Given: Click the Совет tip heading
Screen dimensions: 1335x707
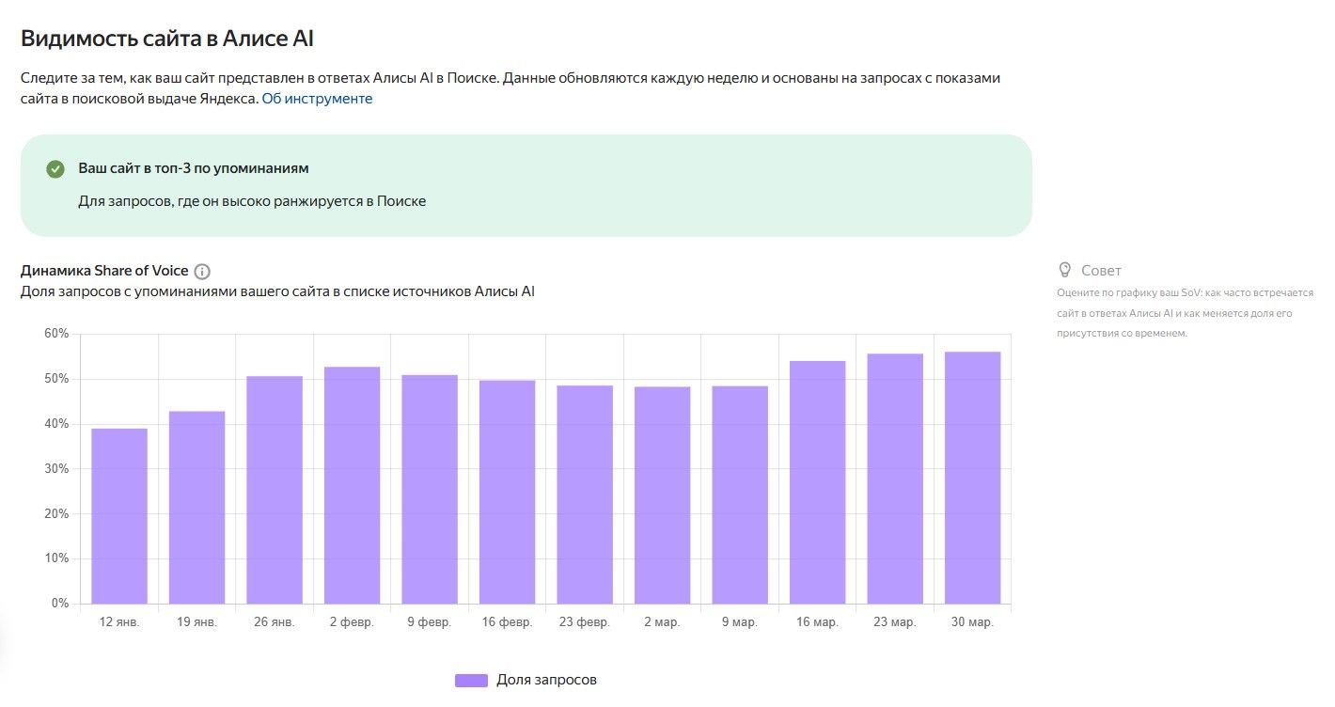Looking at the screenshot, I should 1102,270.
